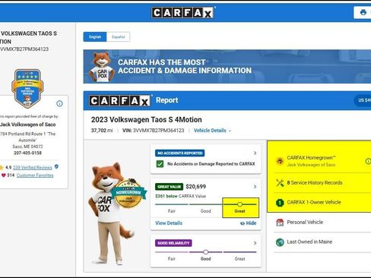The height and width of the screenshot is (278, 371).
Task: Click the Service History wrench icon
Action: tap(280, 182)
